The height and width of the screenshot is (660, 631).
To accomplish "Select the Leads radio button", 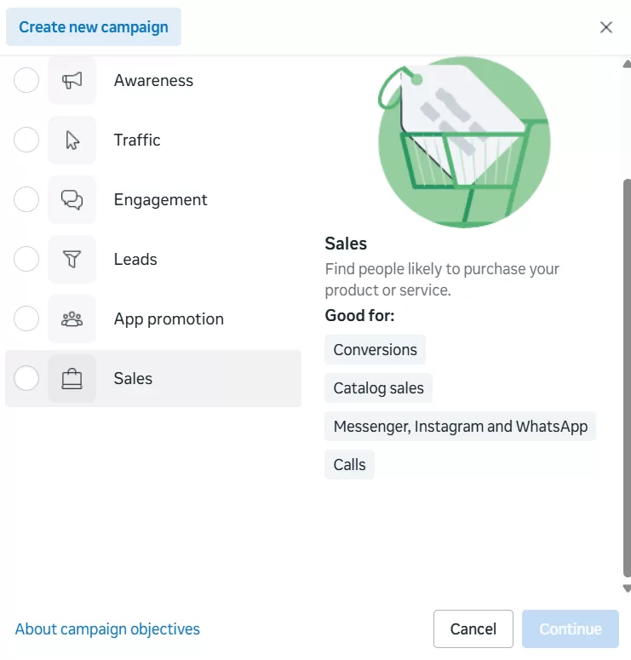I will pyautogui.click(x=26, y=260).
